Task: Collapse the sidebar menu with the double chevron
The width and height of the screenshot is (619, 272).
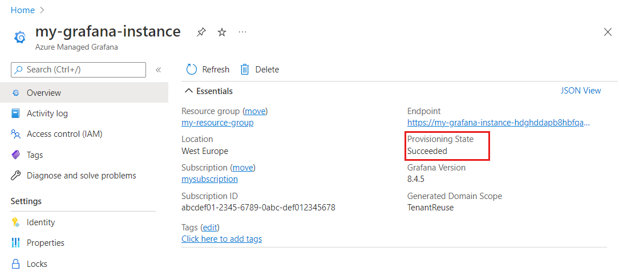Action: (x=159, y=70)
